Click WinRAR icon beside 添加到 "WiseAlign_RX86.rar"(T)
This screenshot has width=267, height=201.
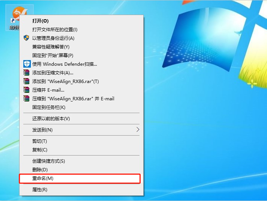pyautogui.click(x=26, y=81)
